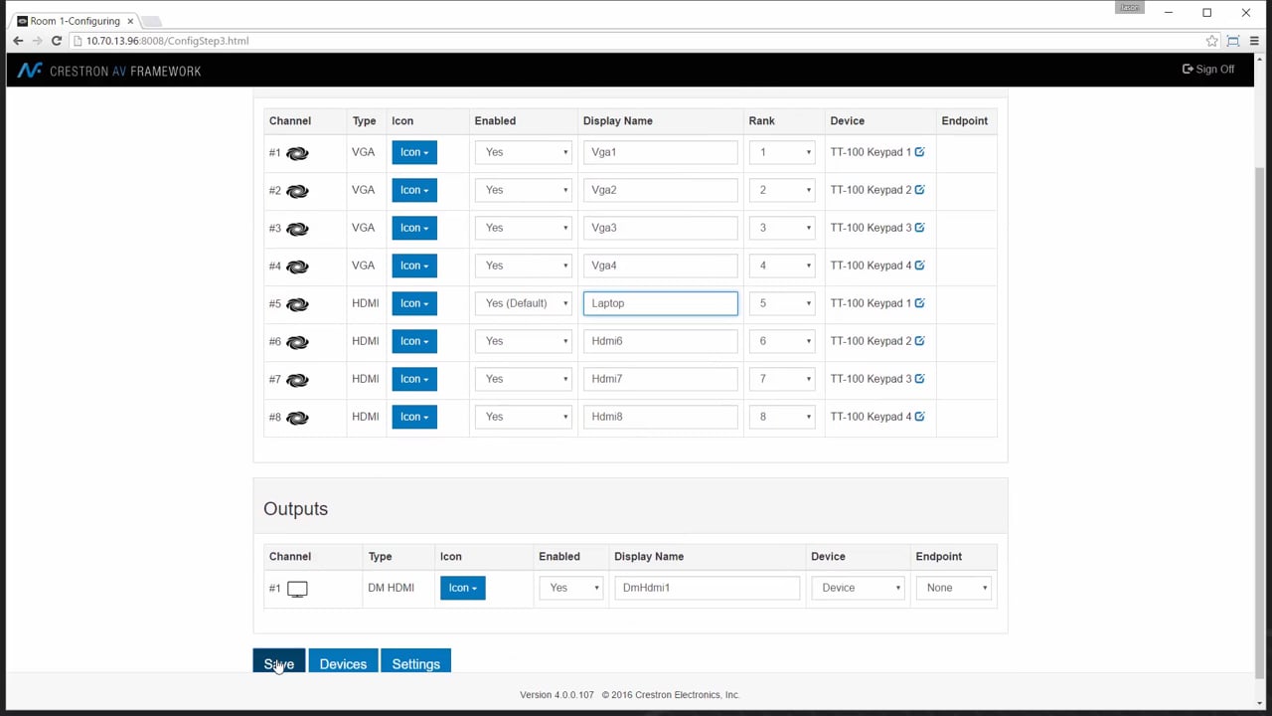This screenshot has height=716, width=1272.
Task: Open Enabled dropdown for channel #5 Laptop
Action: 524,303
